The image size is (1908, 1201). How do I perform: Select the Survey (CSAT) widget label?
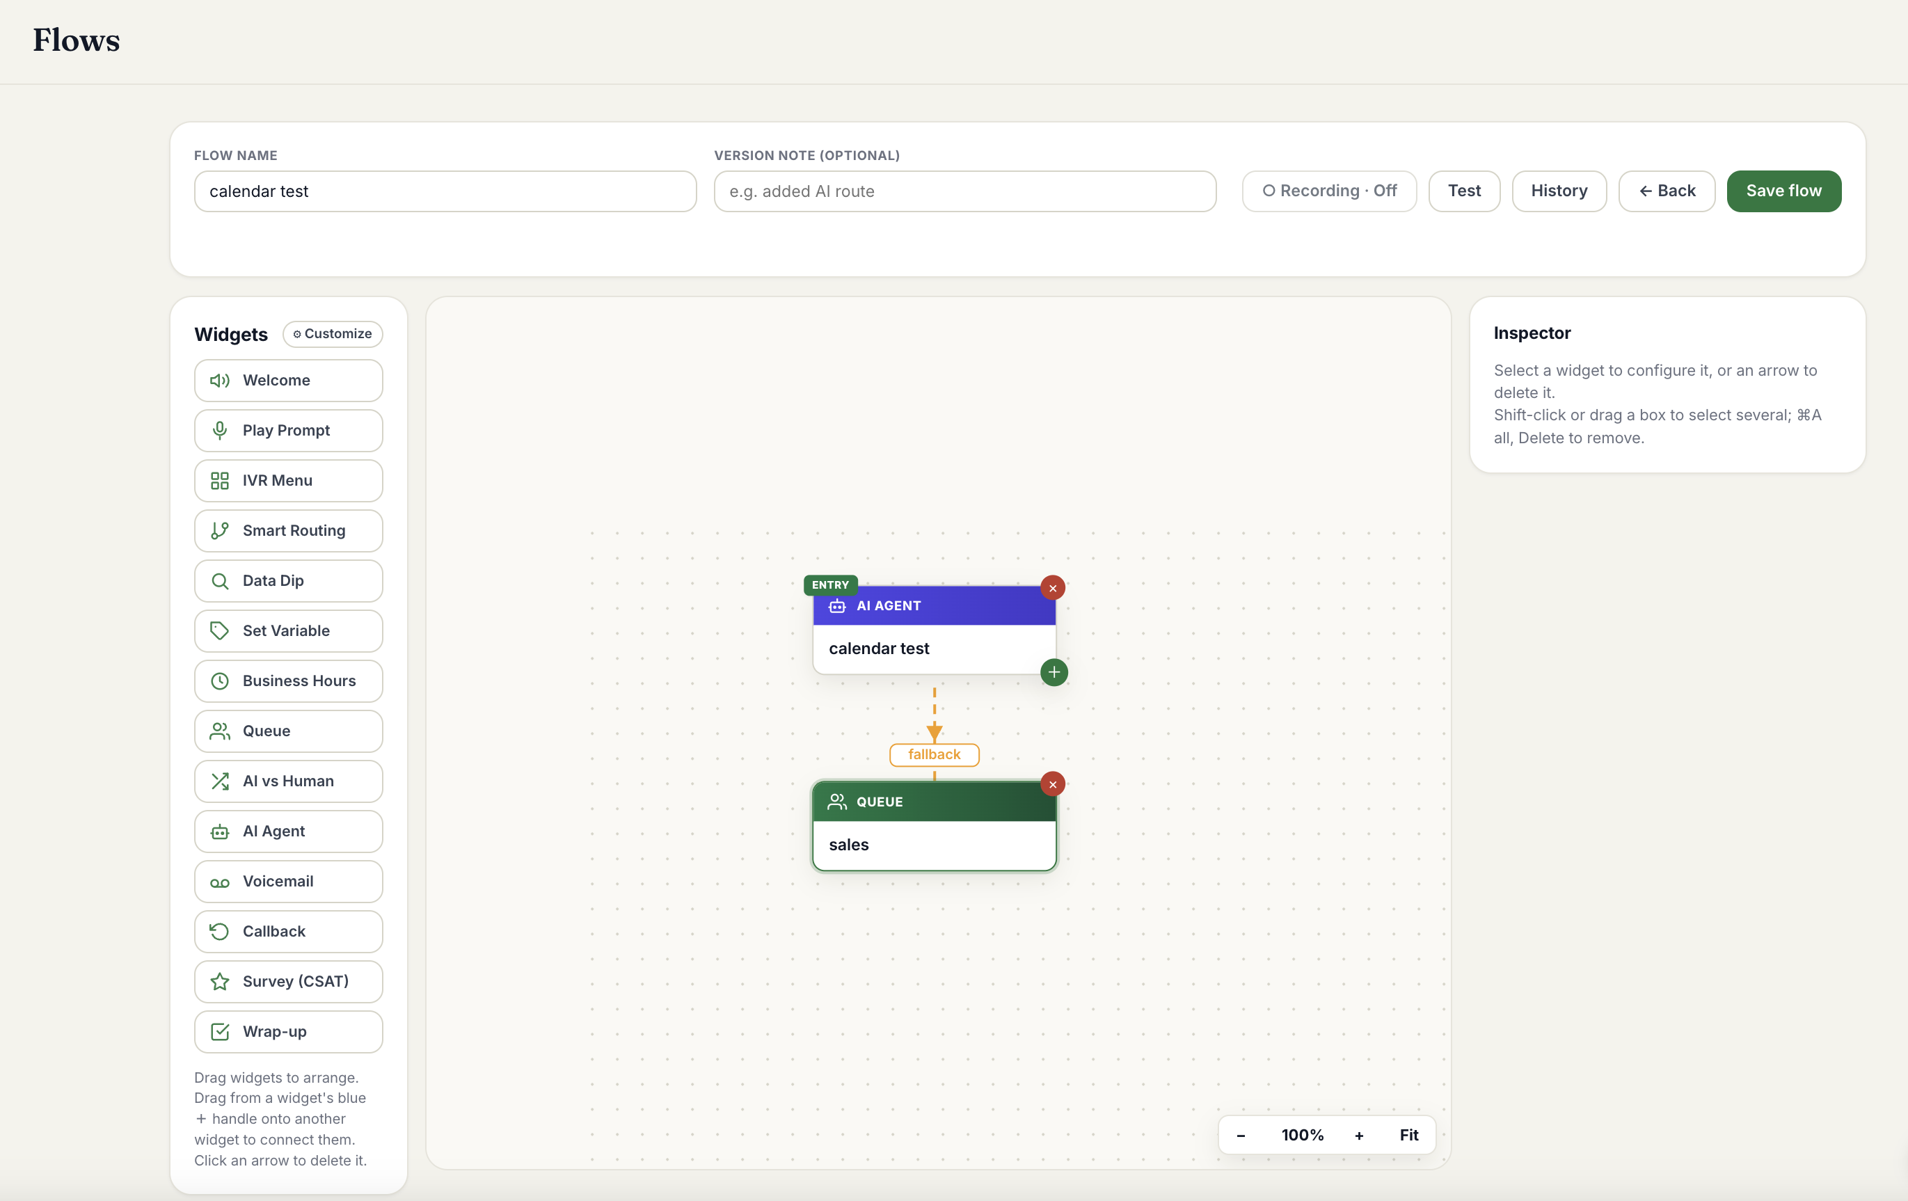click(296, 982)
